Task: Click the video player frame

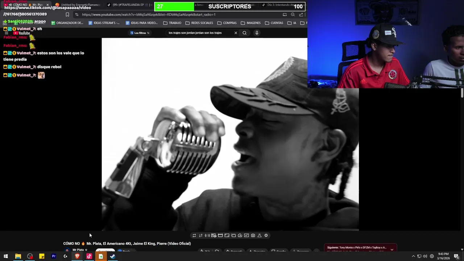Action: (230, 134)
